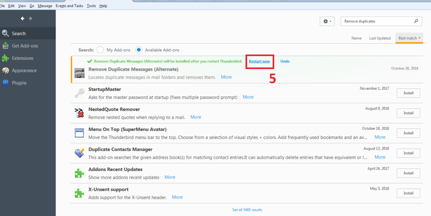Install Duplicate Contacts Manager add-on
This screenshot has width=431, height=216.
point(408,153)
